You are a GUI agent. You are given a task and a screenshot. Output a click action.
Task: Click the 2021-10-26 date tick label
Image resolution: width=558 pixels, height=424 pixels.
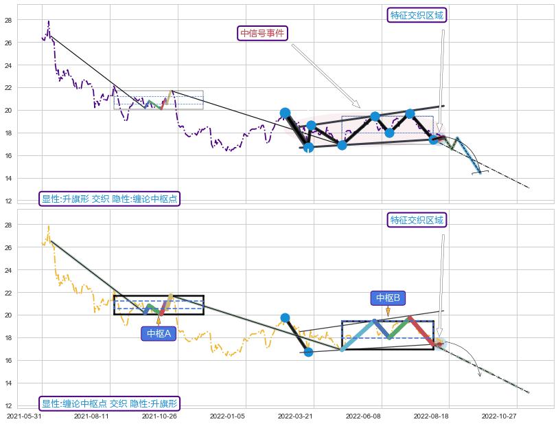tap(160, 416)
